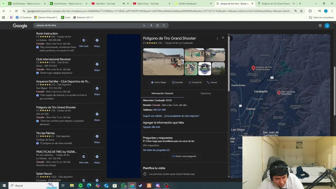This screenshot has width=336, height=189.
Task: Open the Google account avatar
Action: click(327, 25)
